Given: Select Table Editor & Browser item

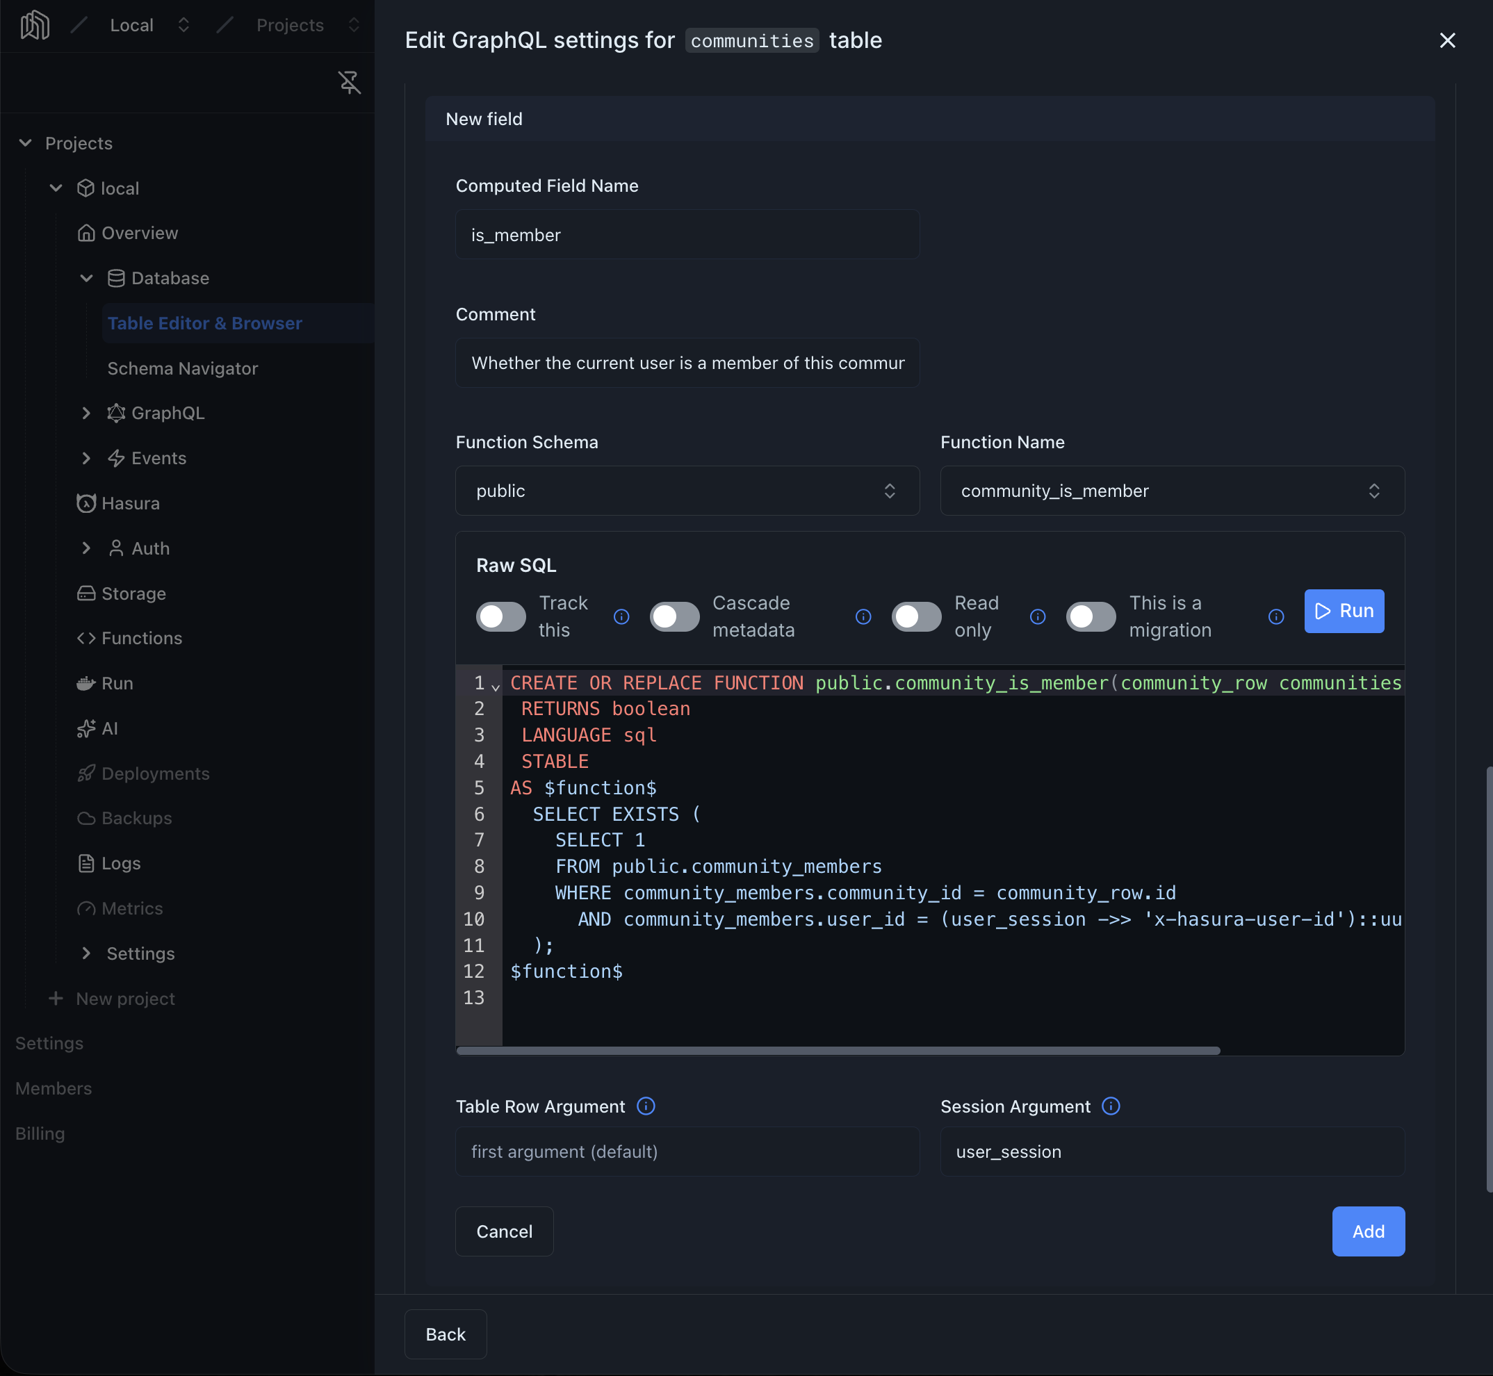Looking at the screenshot, I should click(x=238, y=323).
